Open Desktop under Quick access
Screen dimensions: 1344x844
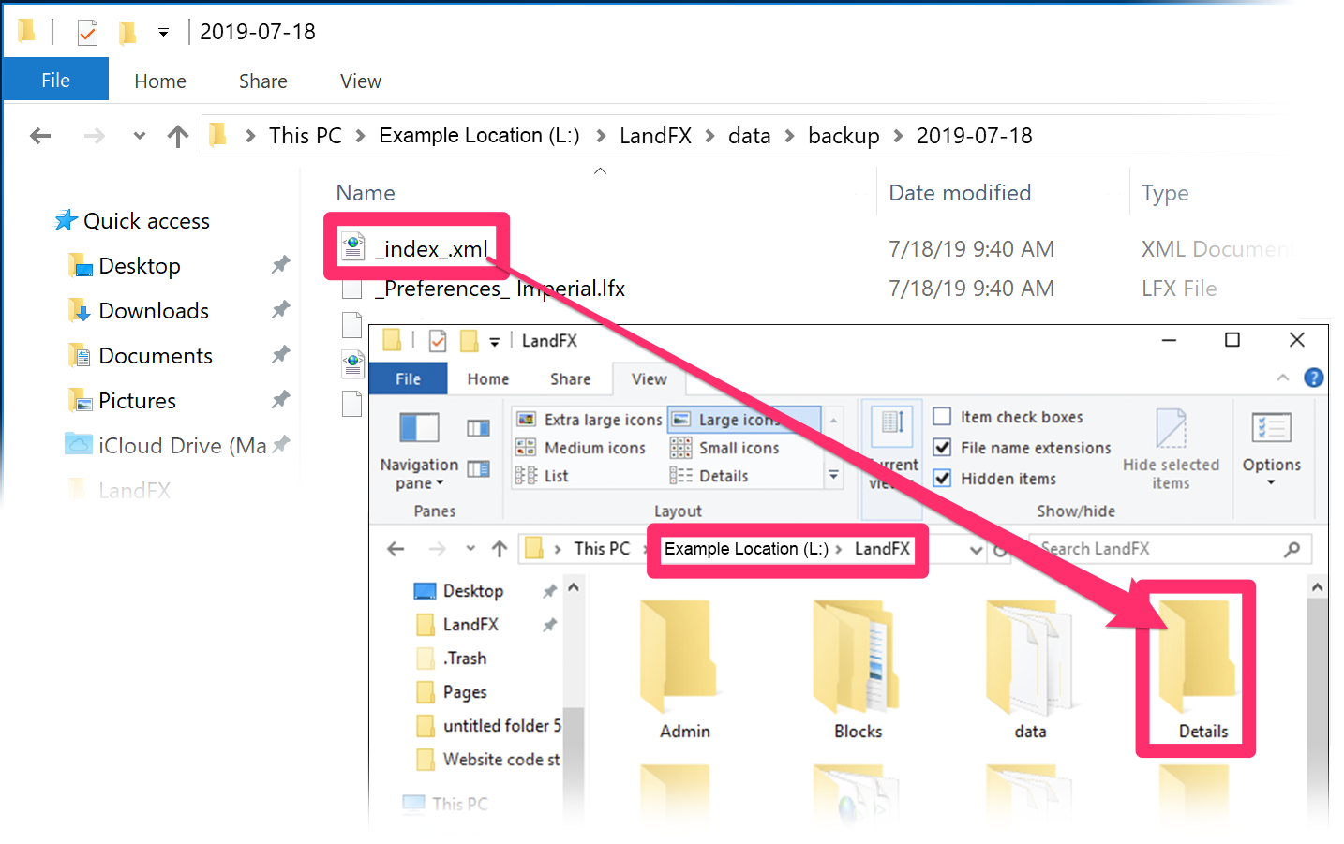(x=139, y=266)
